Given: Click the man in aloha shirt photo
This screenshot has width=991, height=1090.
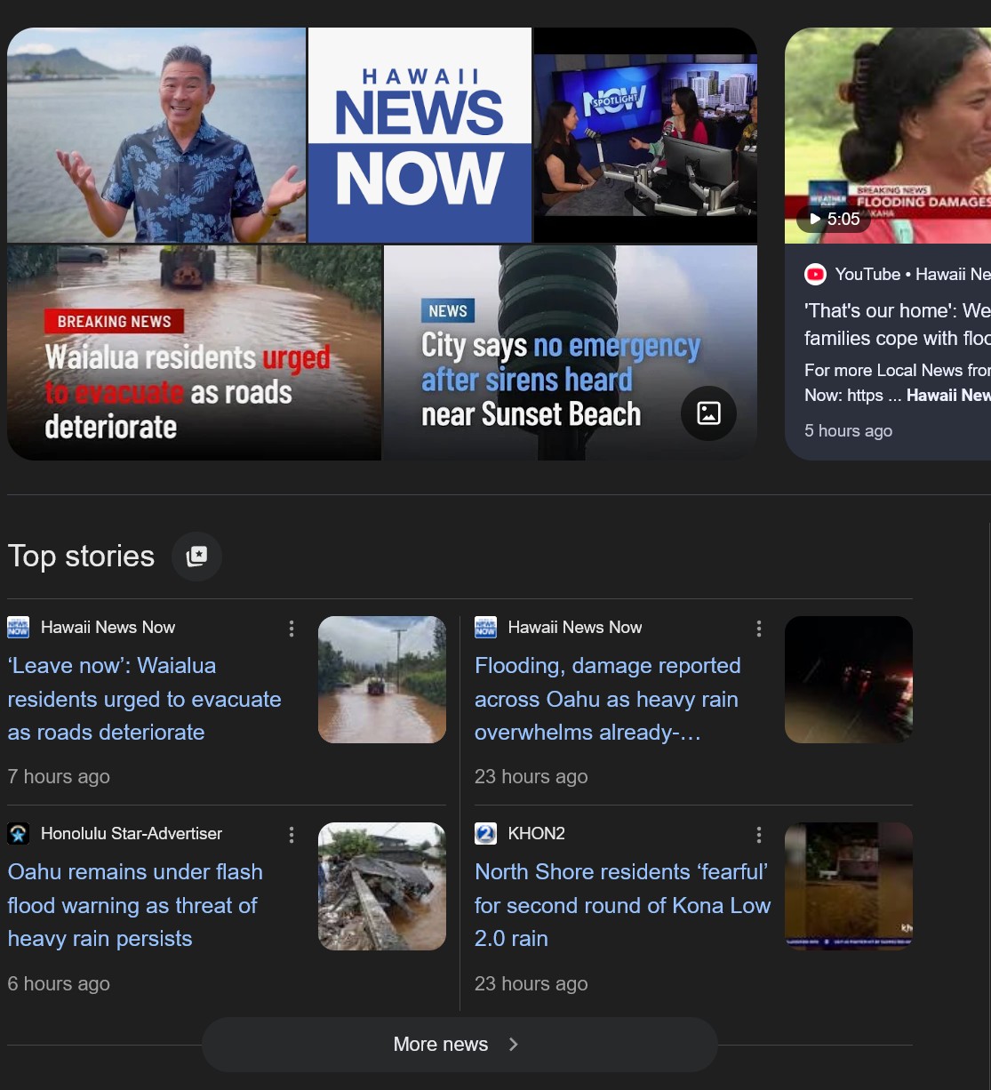Looking at the screenshot, I should 156,135.
